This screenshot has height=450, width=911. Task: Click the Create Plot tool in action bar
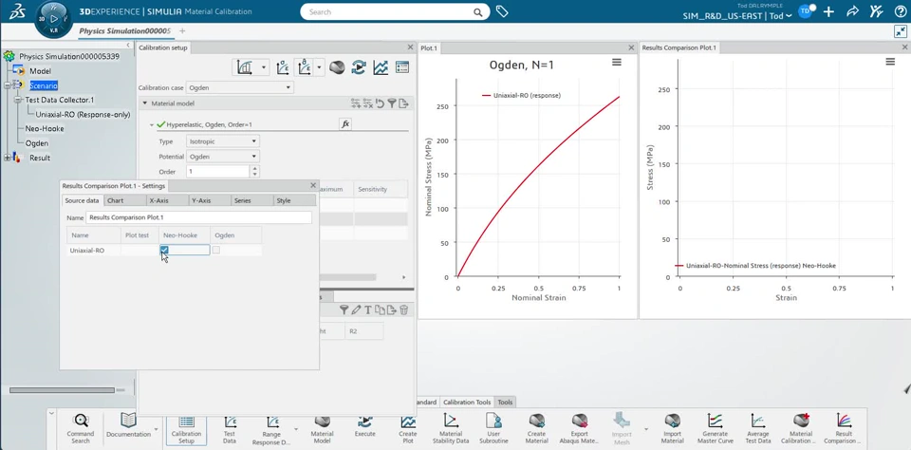click(408, 429)
